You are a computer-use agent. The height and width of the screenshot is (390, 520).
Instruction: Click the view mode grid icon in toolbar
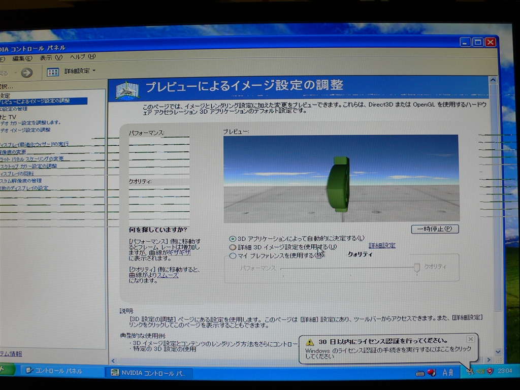[53, 72]
